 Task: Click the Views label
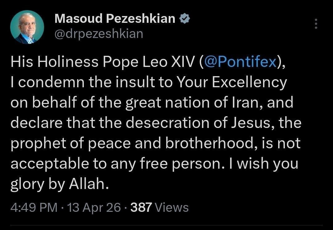click(171, 207)
